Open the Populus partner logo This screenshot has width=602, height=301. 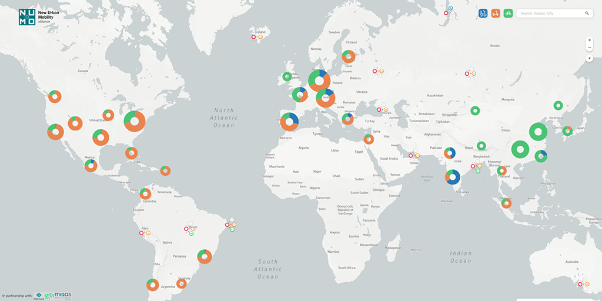[38, 295]
